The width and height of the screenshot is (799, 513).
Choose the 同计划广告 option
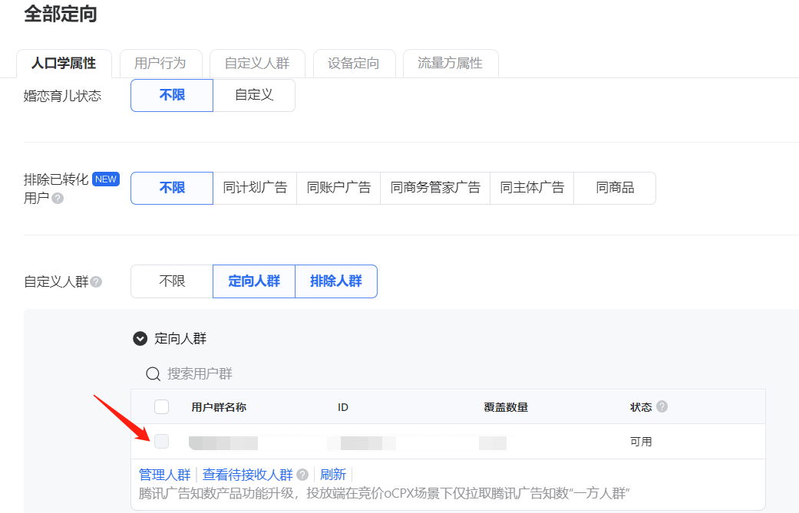point(255,189)
